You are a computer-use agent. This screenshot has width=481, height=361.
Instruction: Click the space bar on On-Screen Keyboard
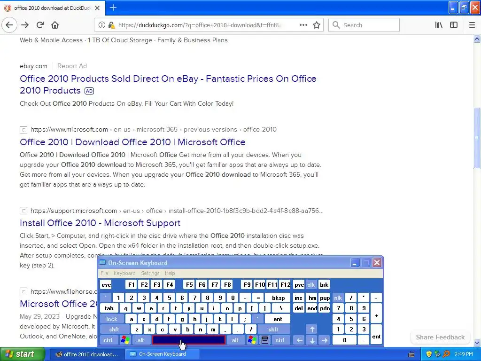click(189, 340)
